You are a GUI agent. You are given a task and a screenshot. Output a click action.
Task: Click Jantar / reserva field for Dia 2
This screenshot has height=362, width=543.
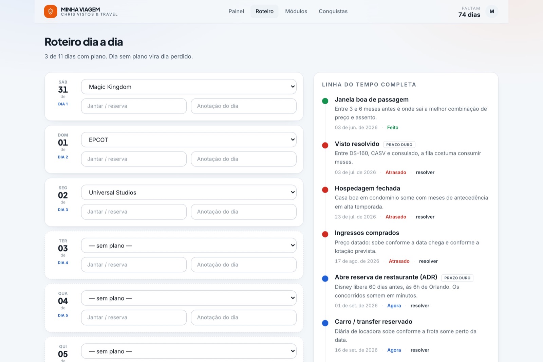coord(134,159)
